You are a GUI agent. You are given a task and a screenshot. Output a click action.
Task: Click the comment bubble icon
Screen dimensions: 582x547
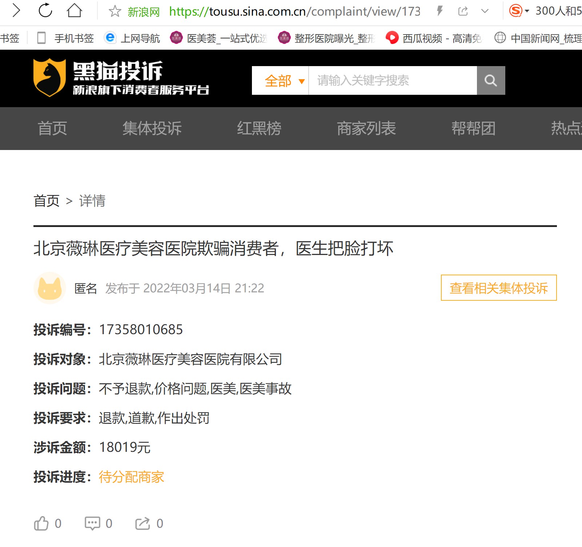(x=92, y=523)
